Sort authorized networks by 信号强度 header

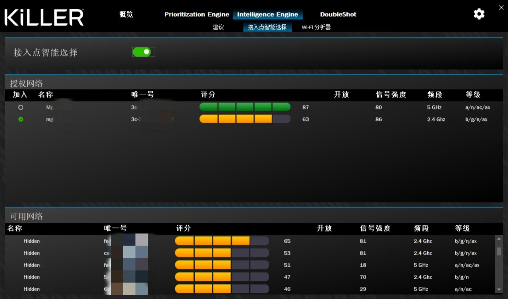(391, 95)
